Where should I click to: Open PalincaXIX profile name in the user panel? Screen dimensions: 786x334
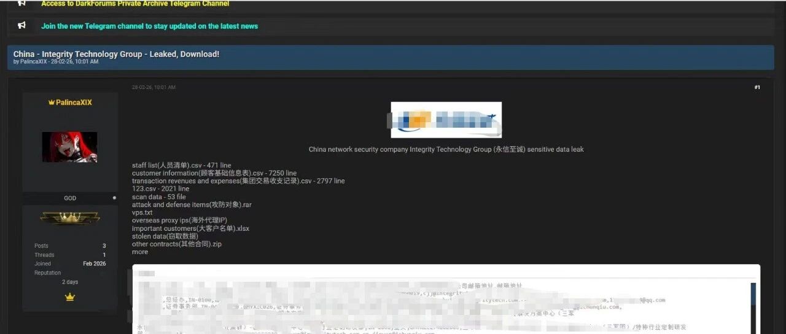click(74, 103)
